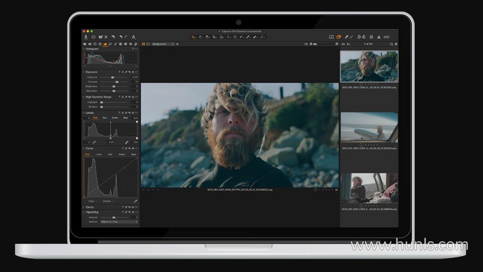Viewport: 483px width, 272px height.
Task: Click the Exposure slider handle
Action: [x=112, y=78]
